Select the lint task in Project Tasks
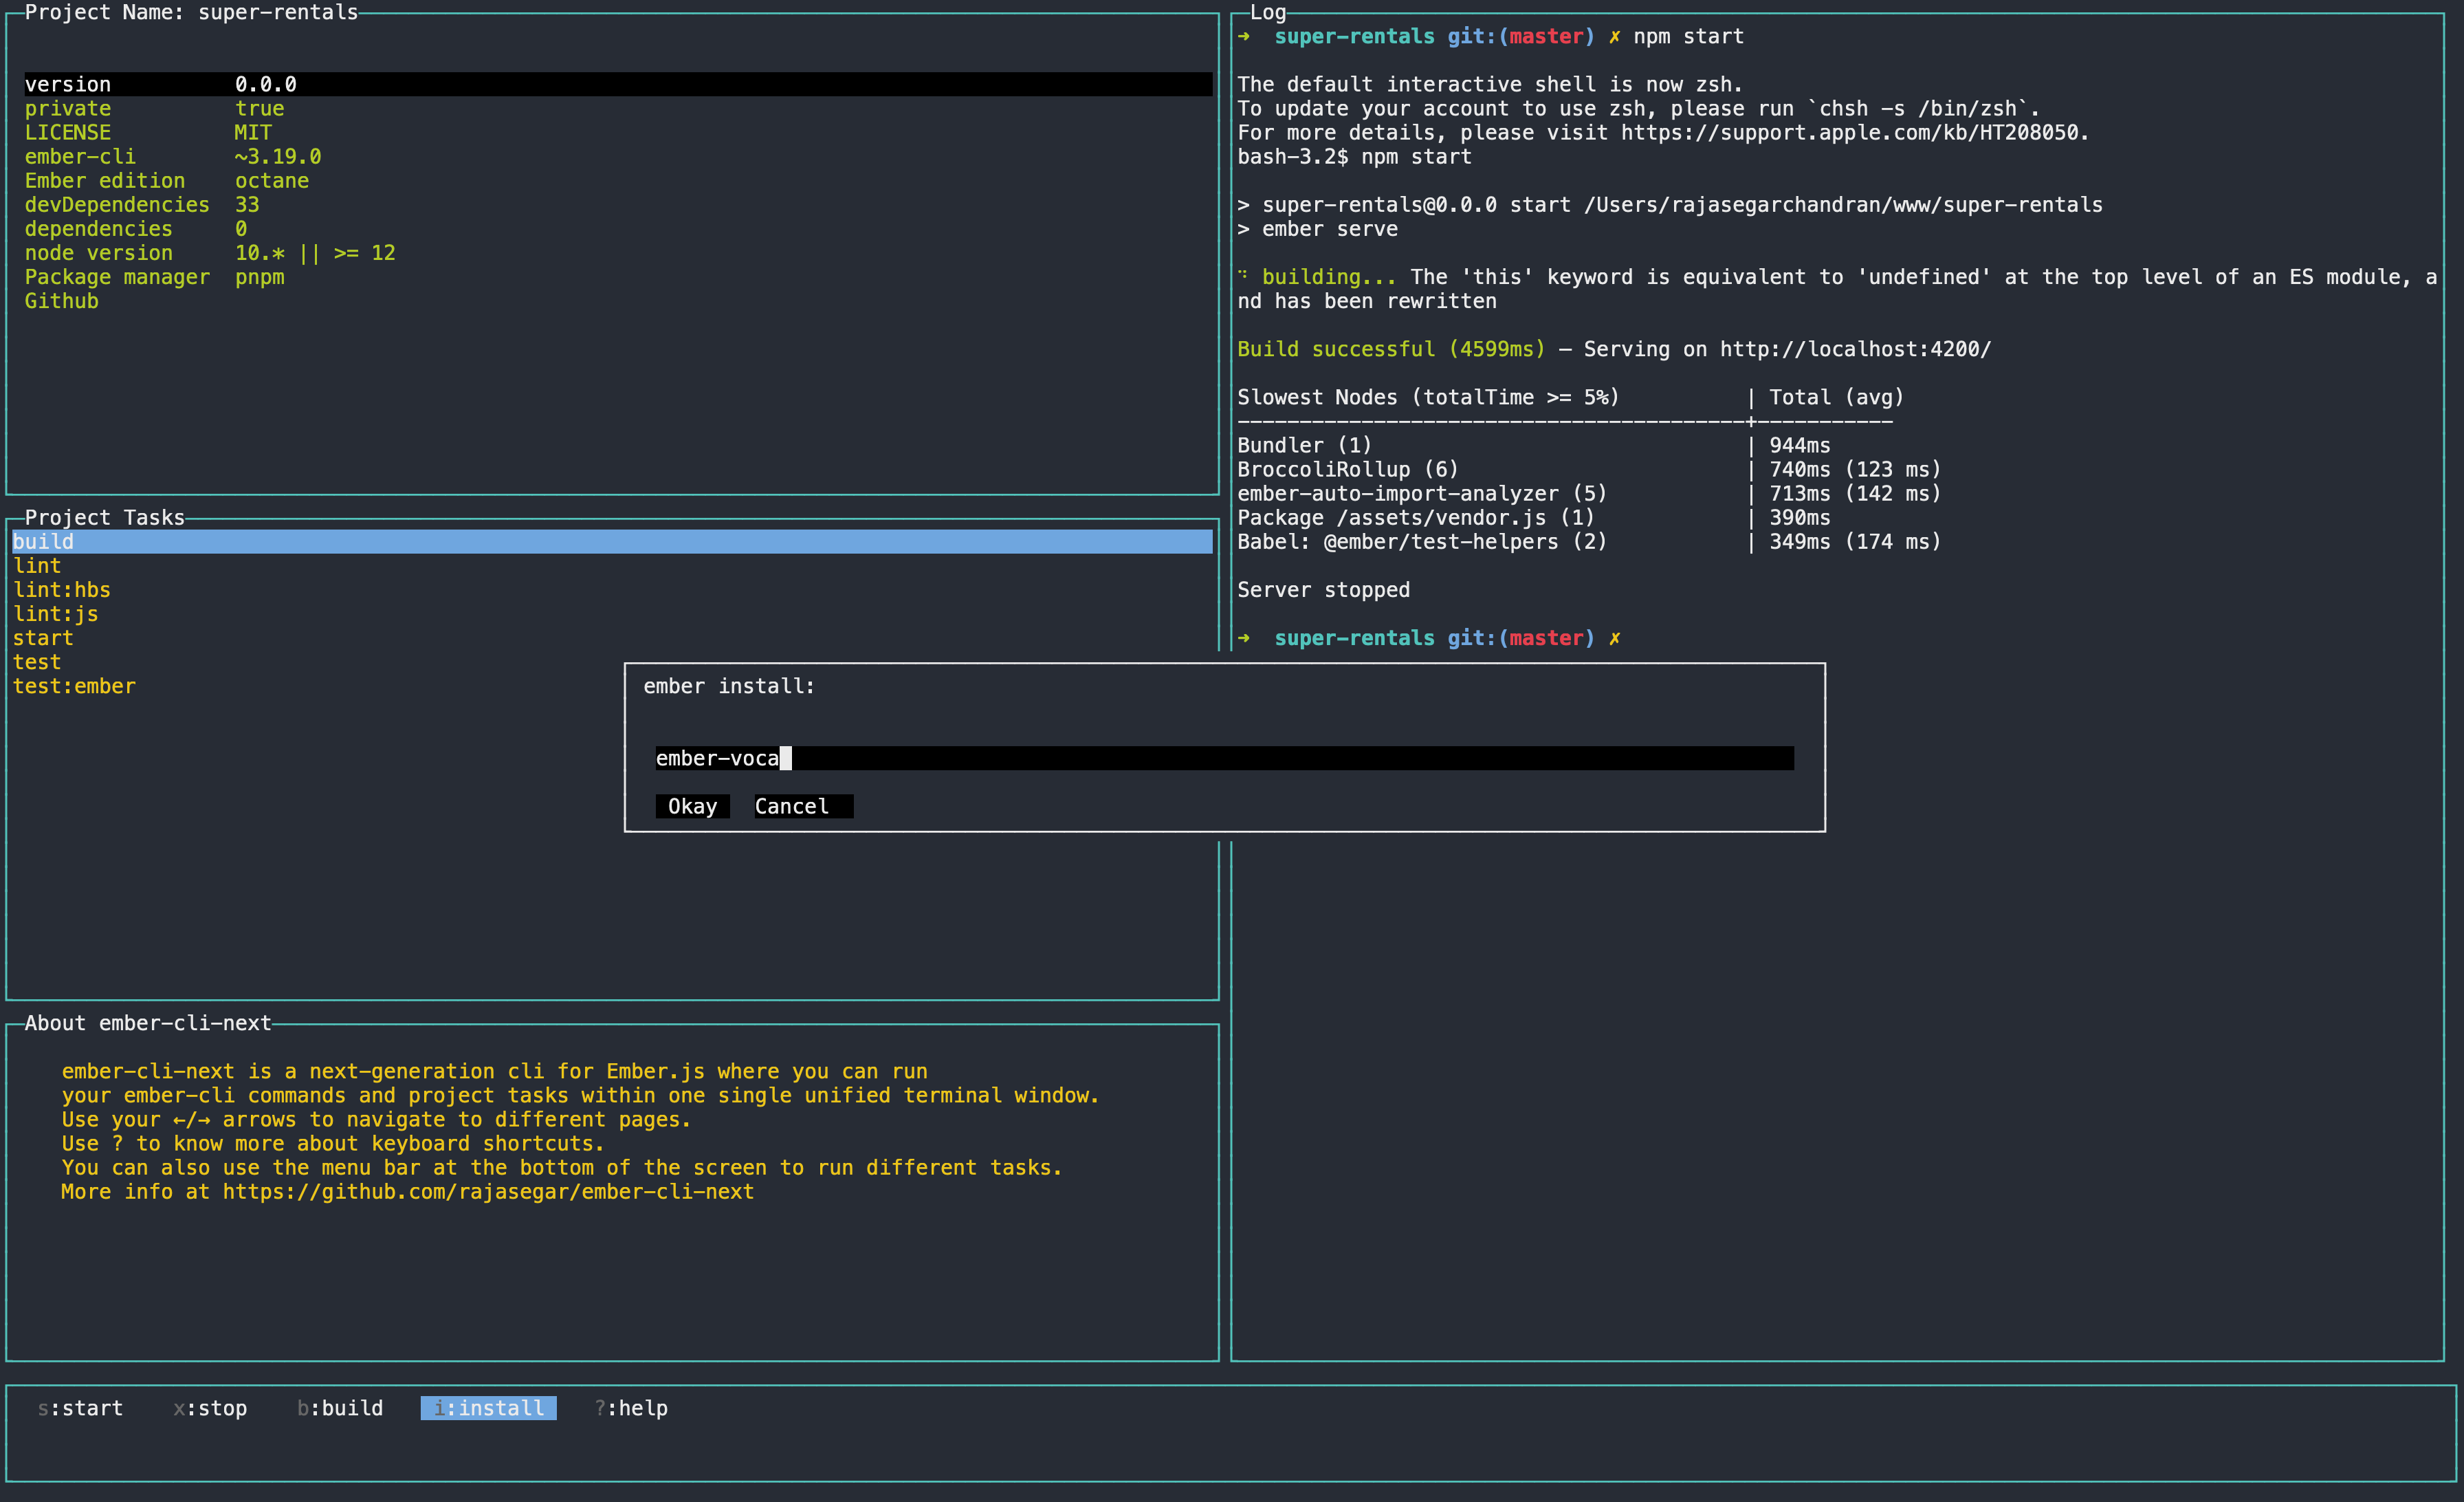The height and width of the screenshot is (1502, 2464). point(37,566)
